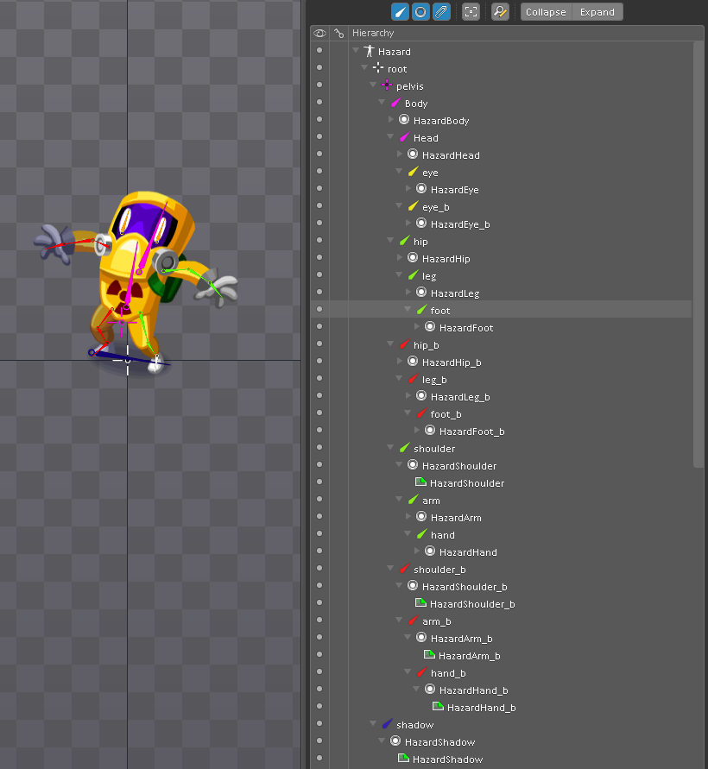Click the Collapse button
This screenshot has width=708, height=769.
point(546,12)
